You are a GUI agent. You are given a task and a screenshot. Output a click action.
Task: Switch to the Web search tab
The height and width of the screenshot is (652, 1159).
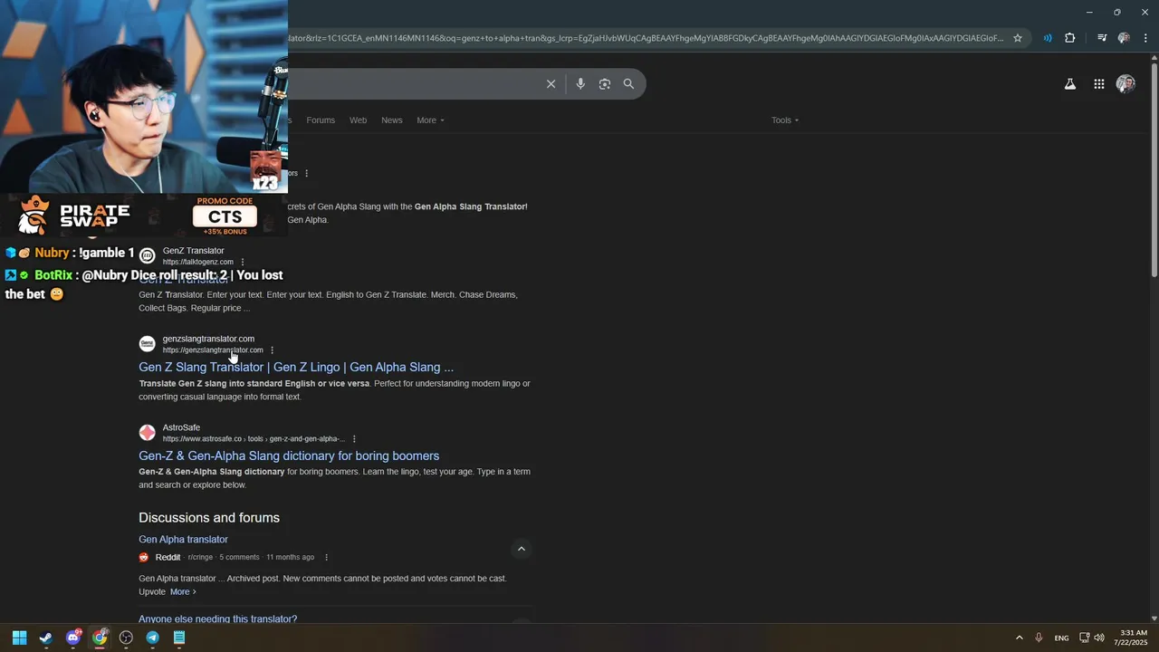coord(359,120)
